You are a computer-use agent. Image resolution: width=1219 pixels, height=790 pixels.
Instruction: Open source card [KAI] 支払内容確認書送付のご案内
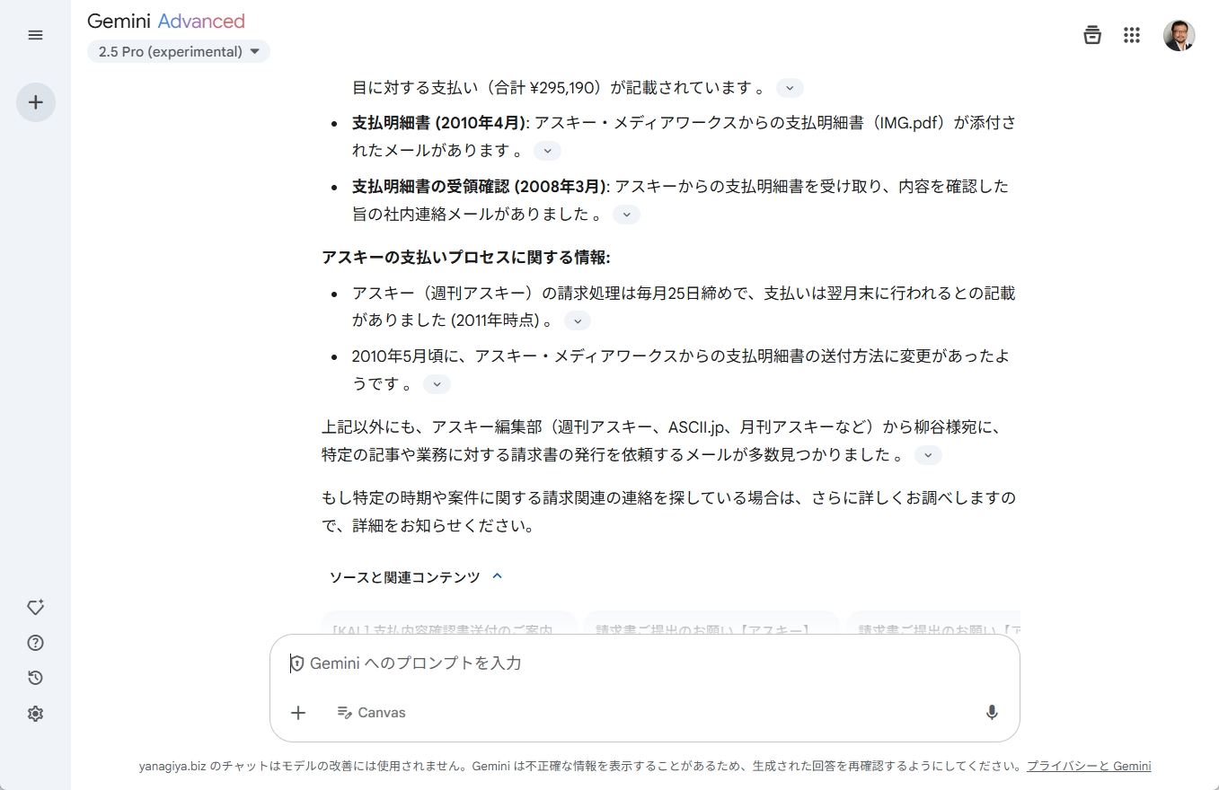[449, 623]
